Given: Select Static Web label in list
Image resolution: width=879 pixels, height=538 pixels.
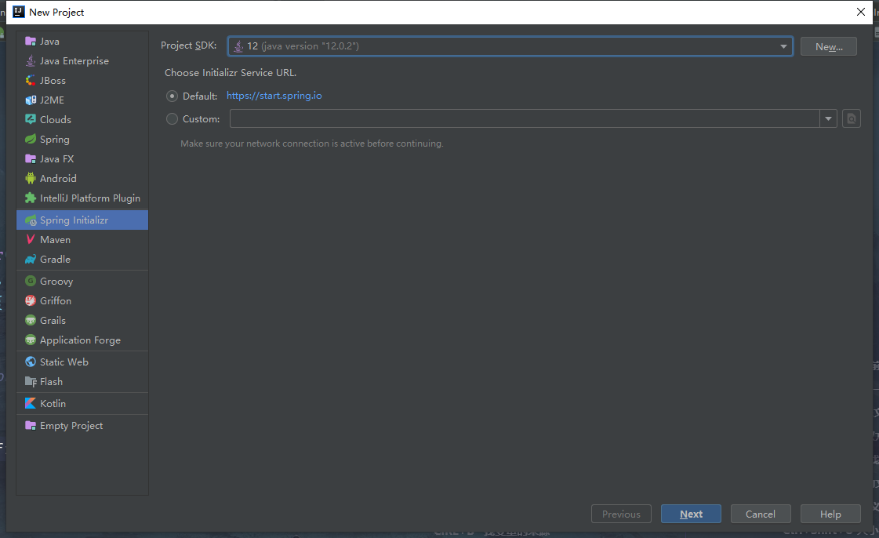Looking at the screenshot, I should (64, 362).
